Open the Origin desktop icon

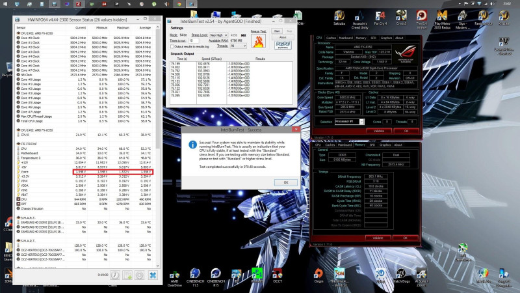point(318,276)
